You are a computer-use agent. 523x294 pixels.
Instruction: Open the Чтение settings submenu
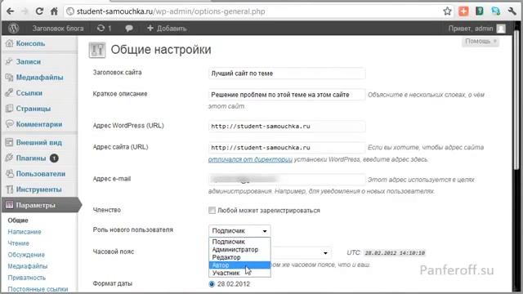click(18, 243)
